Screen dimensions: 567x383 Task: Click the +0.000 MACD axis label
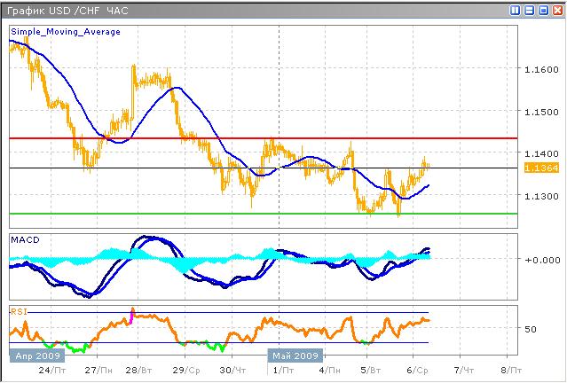click(x=539, y=260)
